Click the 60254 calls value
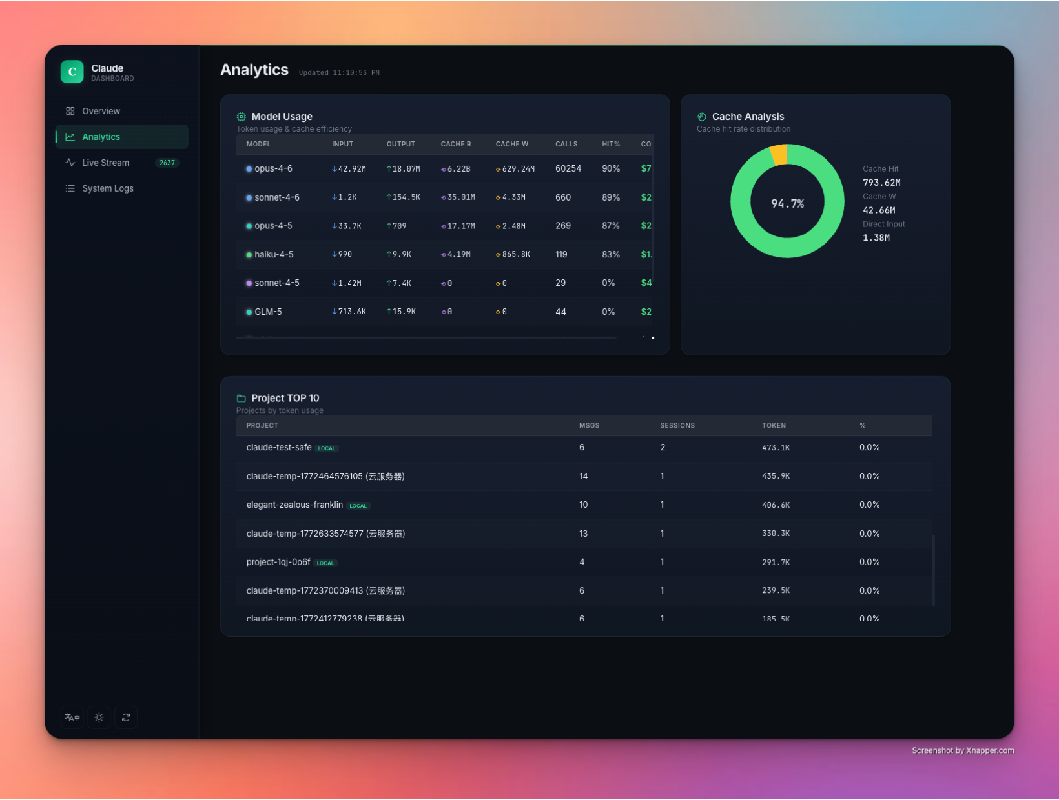The height and width of the screenshot is (800, 1059). click(x=568, y=169)
